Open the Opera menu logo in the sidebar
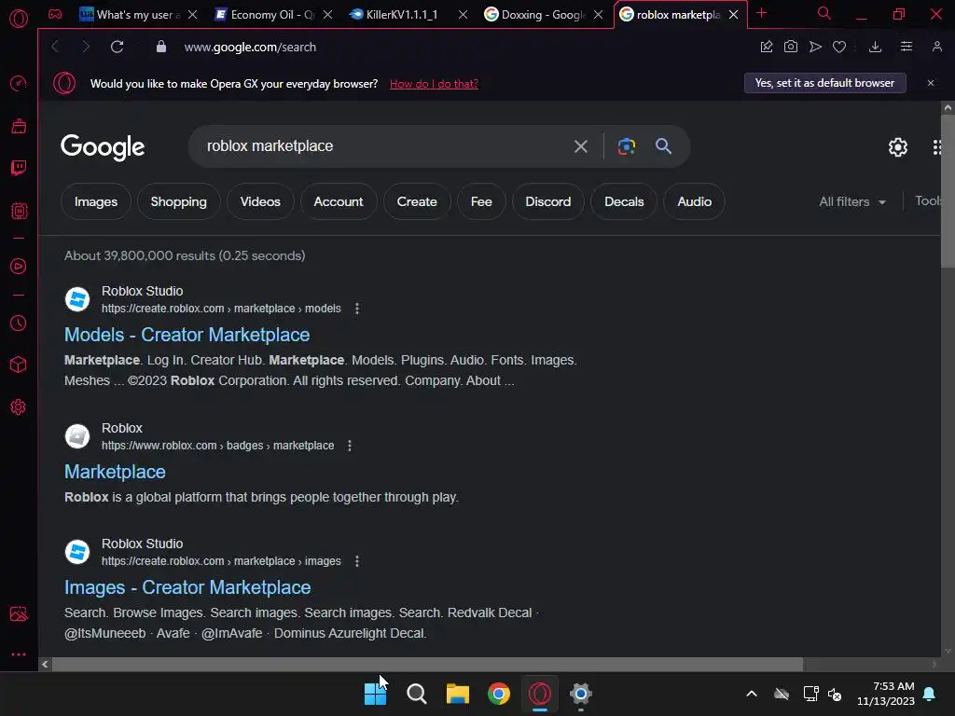This screenshot has width=955, height=716. pyautogui.click(x=19, y=19)
